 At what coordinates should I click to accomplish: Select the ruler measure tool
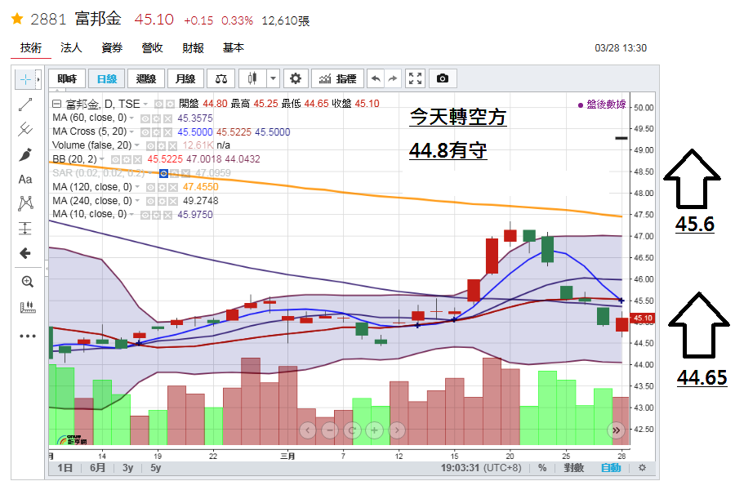click(x=28, y=307)
